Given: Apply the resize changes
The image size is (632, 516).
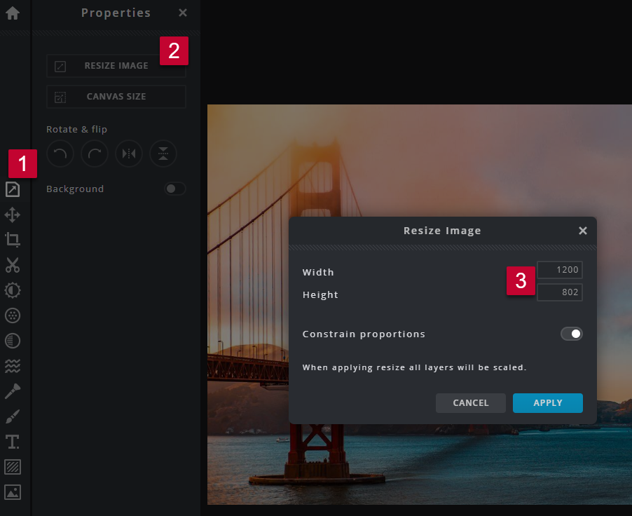Looking at the screenshot, I should [x=547, y=403].
